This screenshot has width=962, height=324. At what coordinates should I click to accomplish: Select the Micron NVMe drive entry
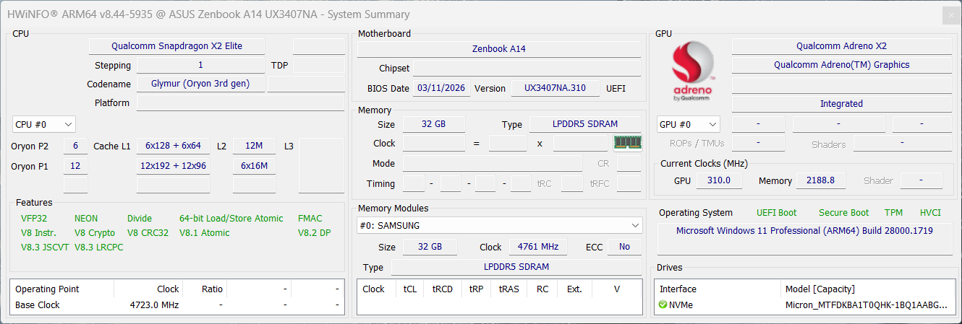(x=866, y=305)
